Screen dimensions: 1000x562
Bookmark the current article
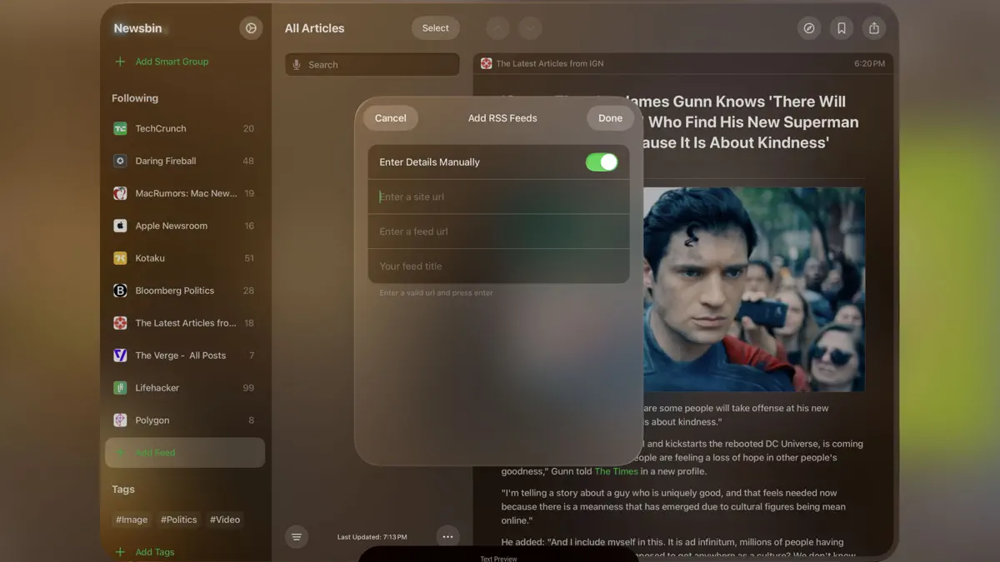pyautogui.click(x=841, y=27)
